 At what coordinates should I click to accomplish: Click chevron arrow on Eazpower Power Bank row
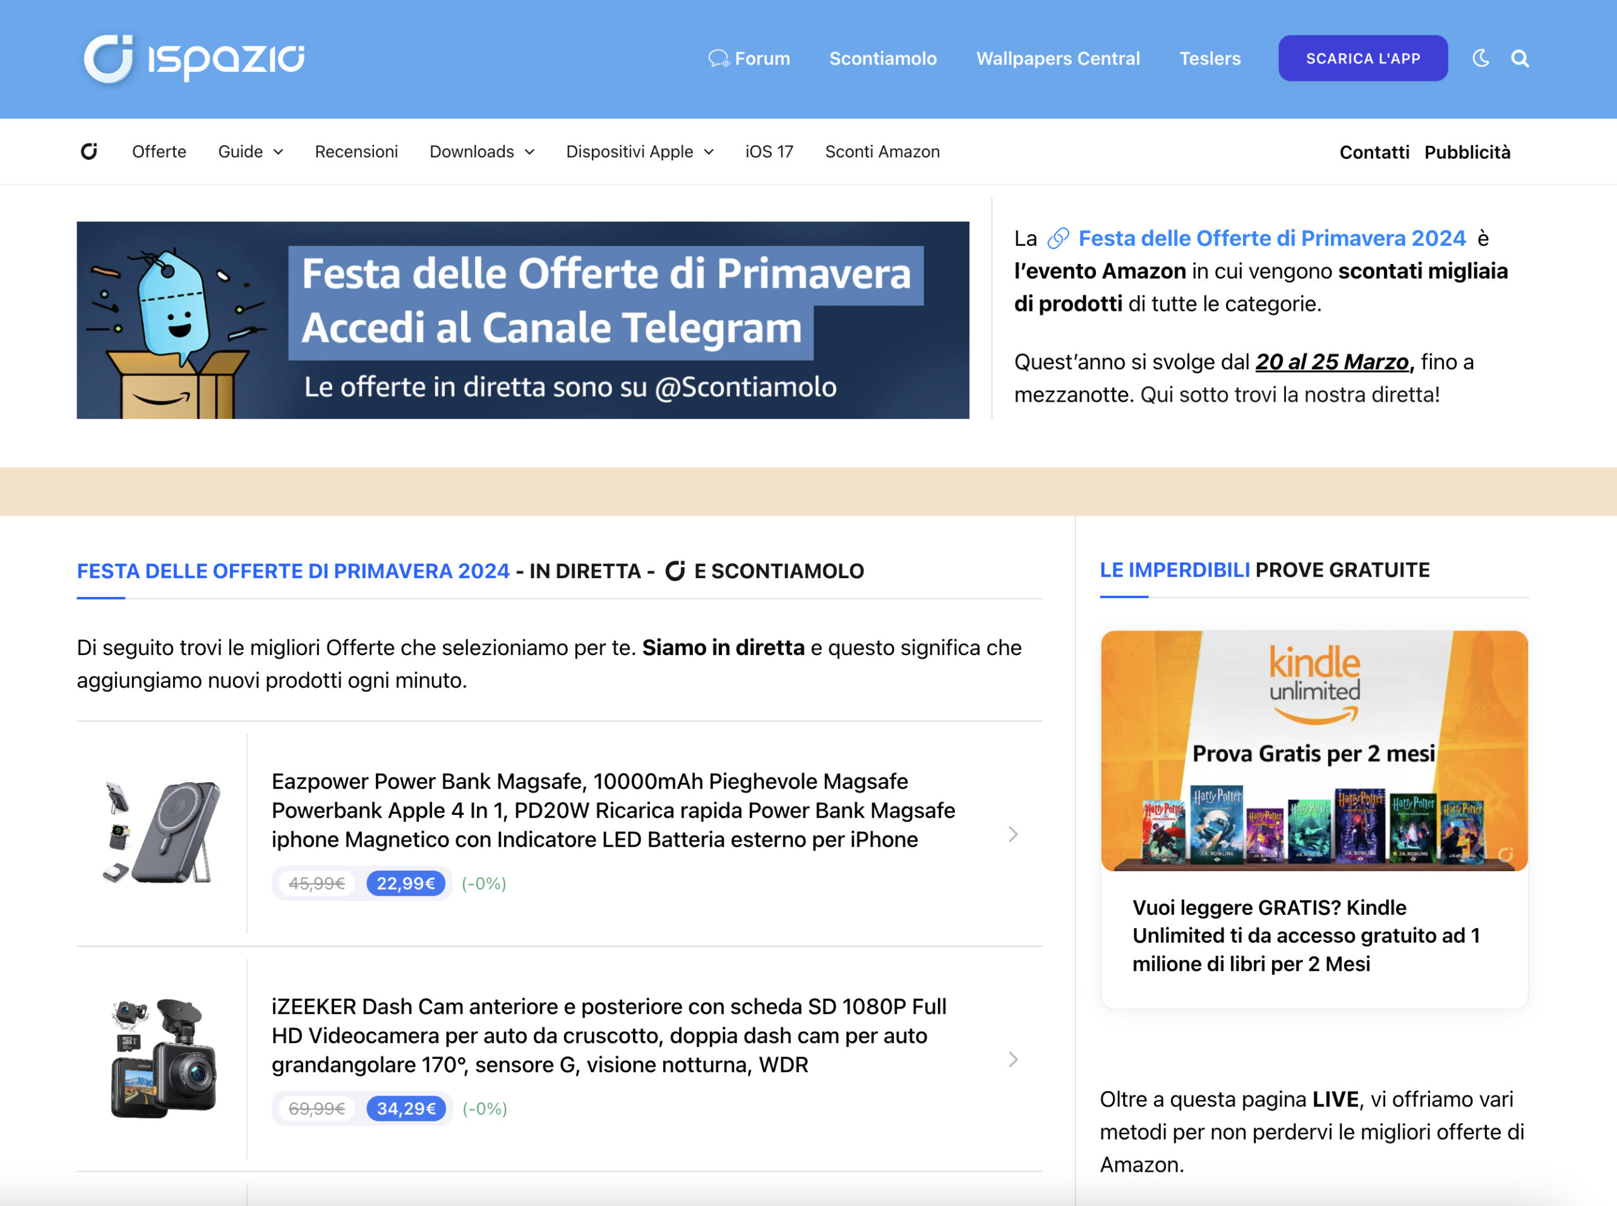pyautogui.click(x=1013, y=835)
